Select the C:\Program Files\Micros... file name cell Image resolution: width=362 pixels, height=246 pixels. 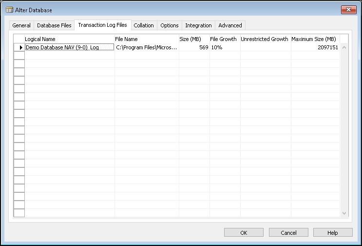point(147,47)
